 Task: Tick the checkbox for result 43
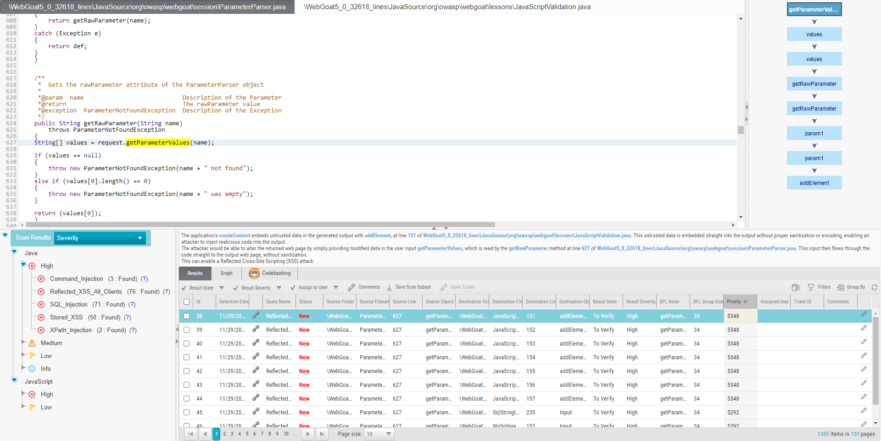[186, 385]
